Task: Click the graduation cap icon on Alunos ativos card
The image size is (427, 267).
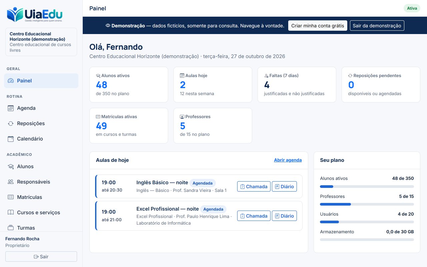Action: click(x=98, y=76)
